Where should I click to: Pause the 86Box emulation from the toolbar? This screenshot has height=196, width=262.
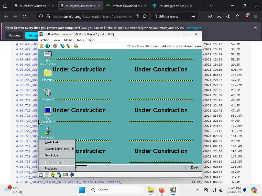pos(42,46)
